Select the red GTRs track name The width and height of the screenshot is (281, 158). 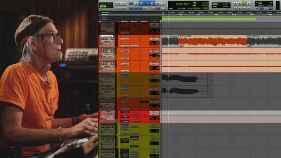coord(108,111)
